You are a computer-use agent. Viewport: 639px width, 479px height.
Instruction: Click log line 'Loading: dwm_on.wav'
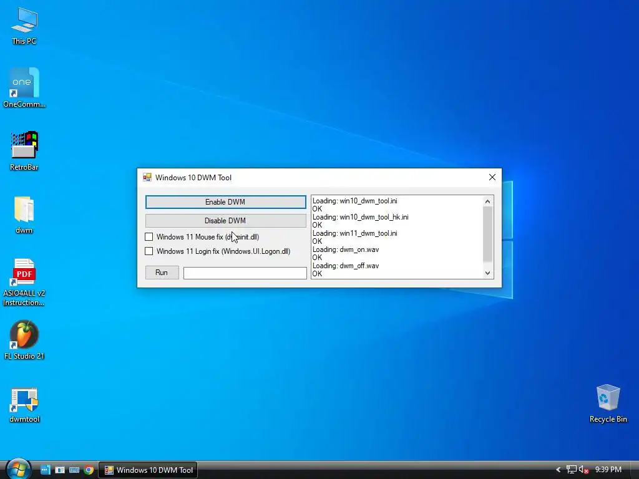tap(346, 249)
